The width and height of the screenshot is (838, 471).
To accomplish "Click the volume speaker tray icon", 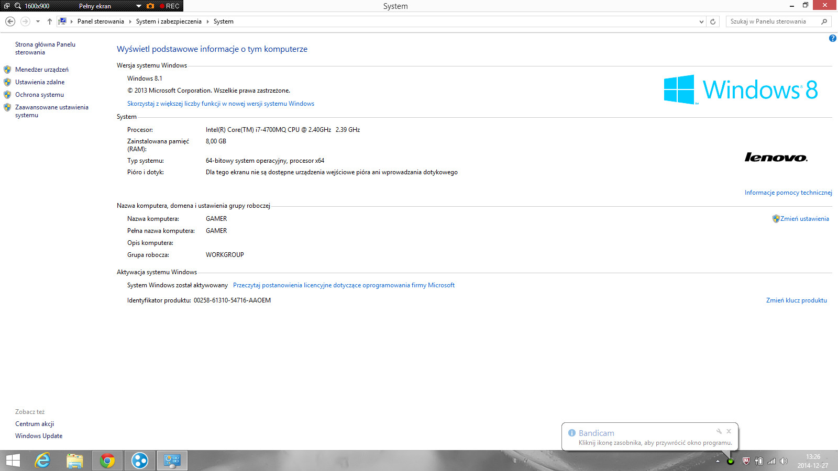I will [x=784, y=461].
